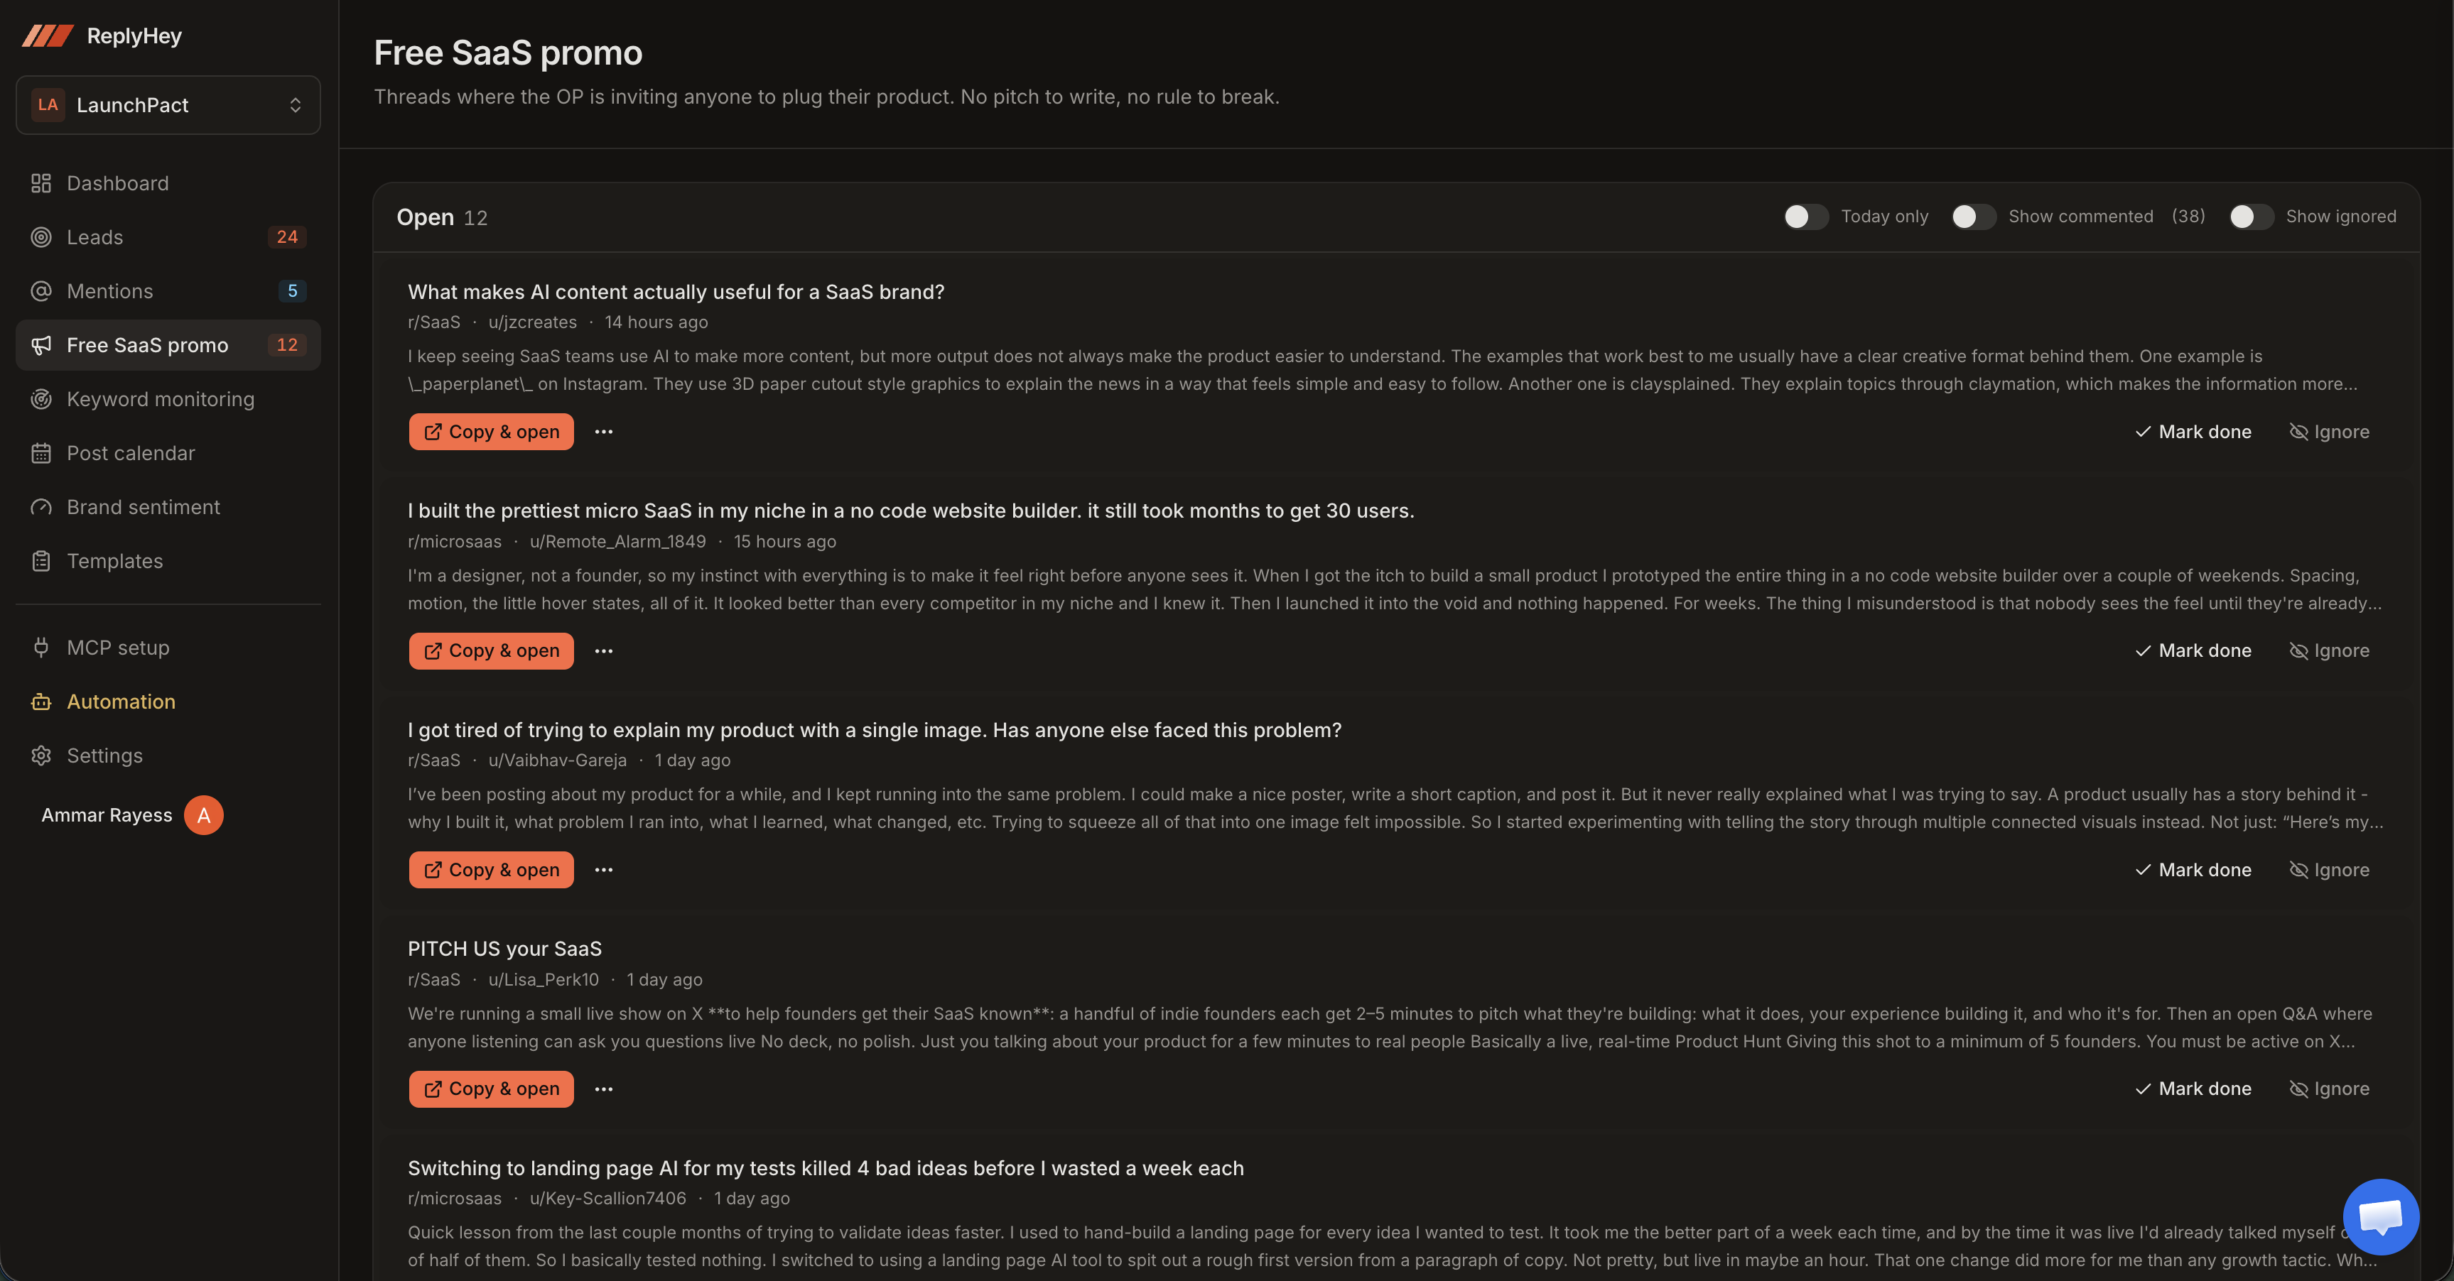Screen dimensions: 2454x1281
Task: Click the Ammar Rayess avatar
Action: pos(203,815)
